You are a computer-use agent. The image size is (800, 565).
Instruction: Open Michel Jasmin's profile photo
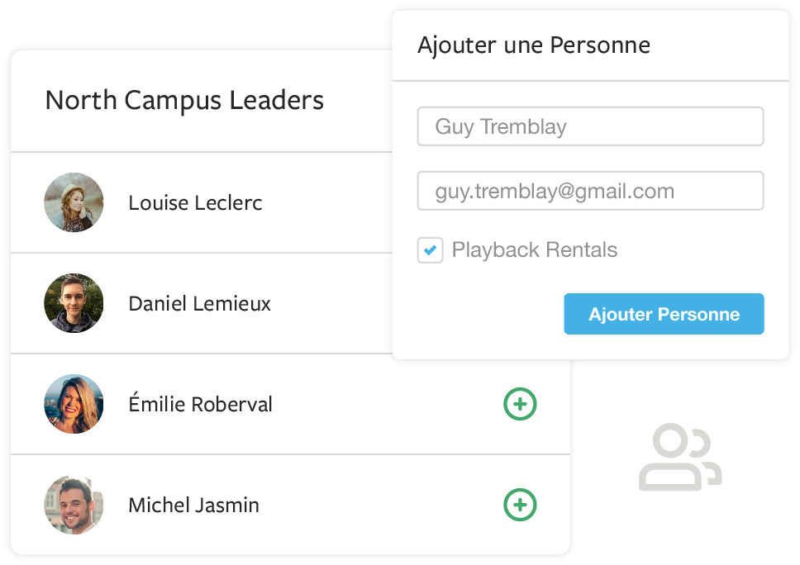pos(74,505)
